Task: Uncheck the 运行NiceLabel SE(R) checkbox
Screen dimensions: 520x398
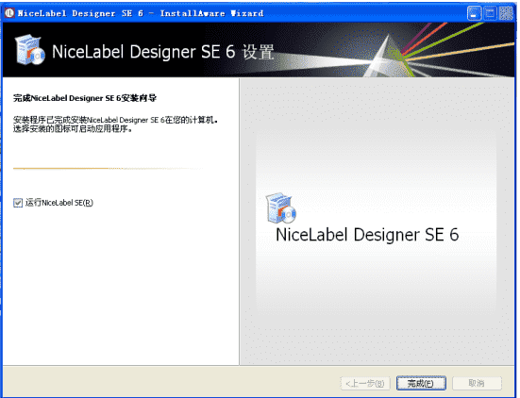Action: tap(18, 203)
